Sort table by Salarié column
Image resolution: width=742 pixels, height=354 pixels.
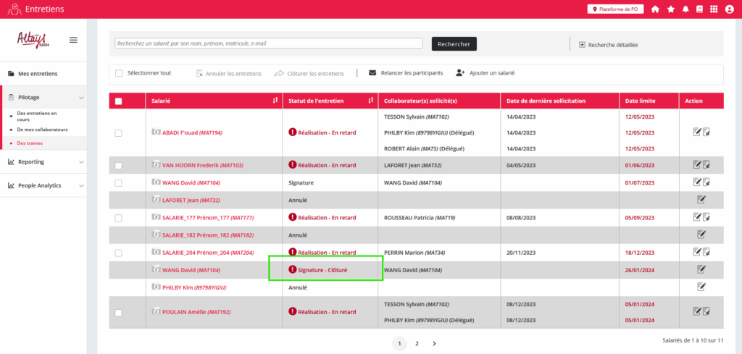point(275,101)
